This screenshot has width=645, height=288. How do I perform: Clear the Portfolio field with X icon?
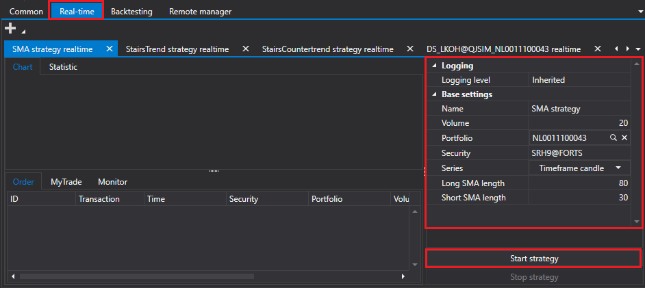624,138
